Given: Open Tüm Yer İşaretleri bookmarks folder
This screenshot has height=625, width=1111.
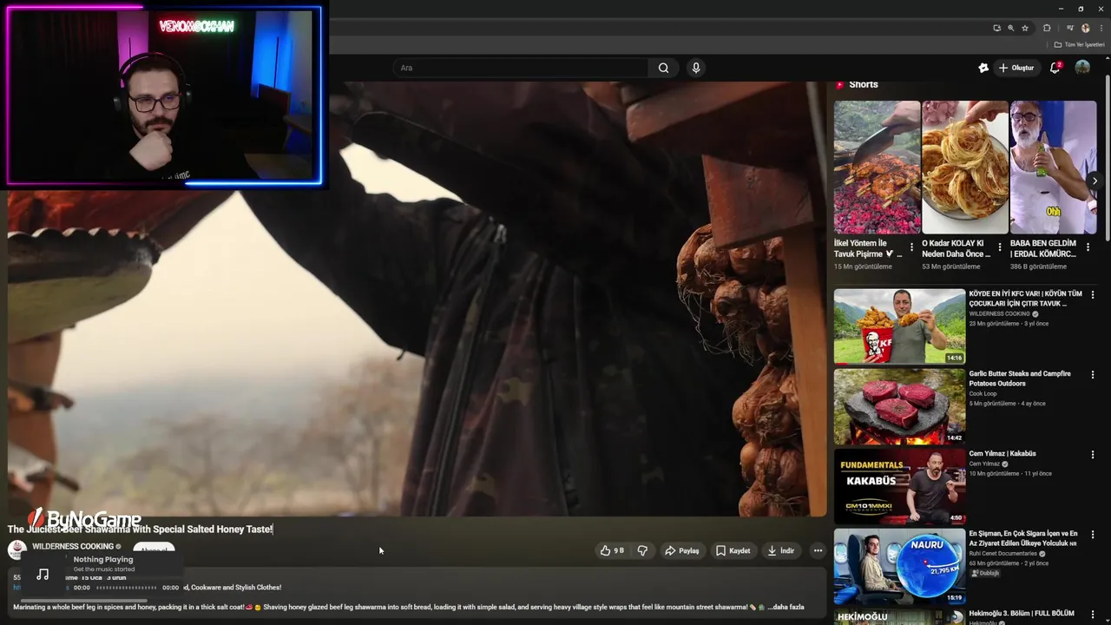Looking at the screenshot, I should tap(1080, 44).
